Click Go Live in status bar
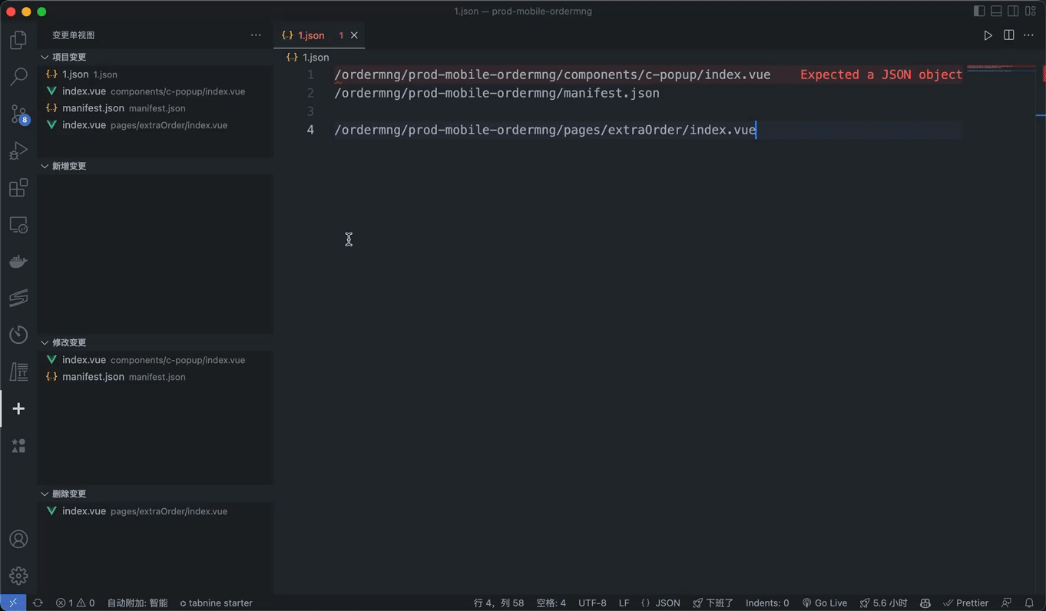 tap(824, 603)
